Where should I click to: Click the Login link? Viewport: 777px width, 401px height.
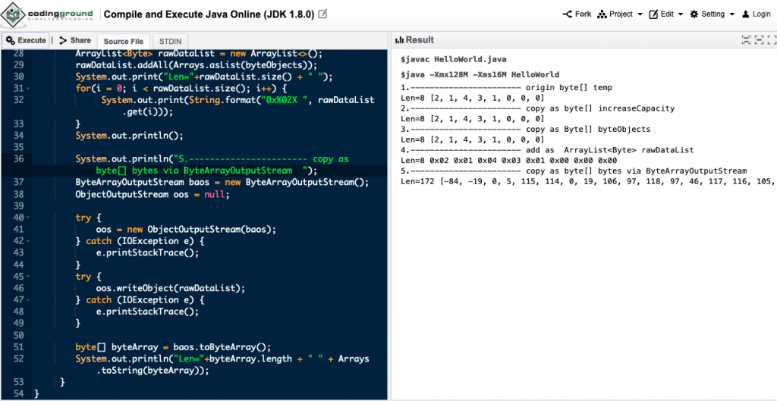757,14
